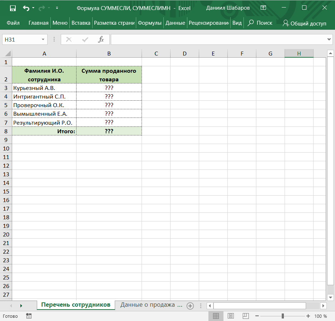Switch to Page Layout view
The height and width of the screenshot is (321, 335).
click(x=231, y=316)
